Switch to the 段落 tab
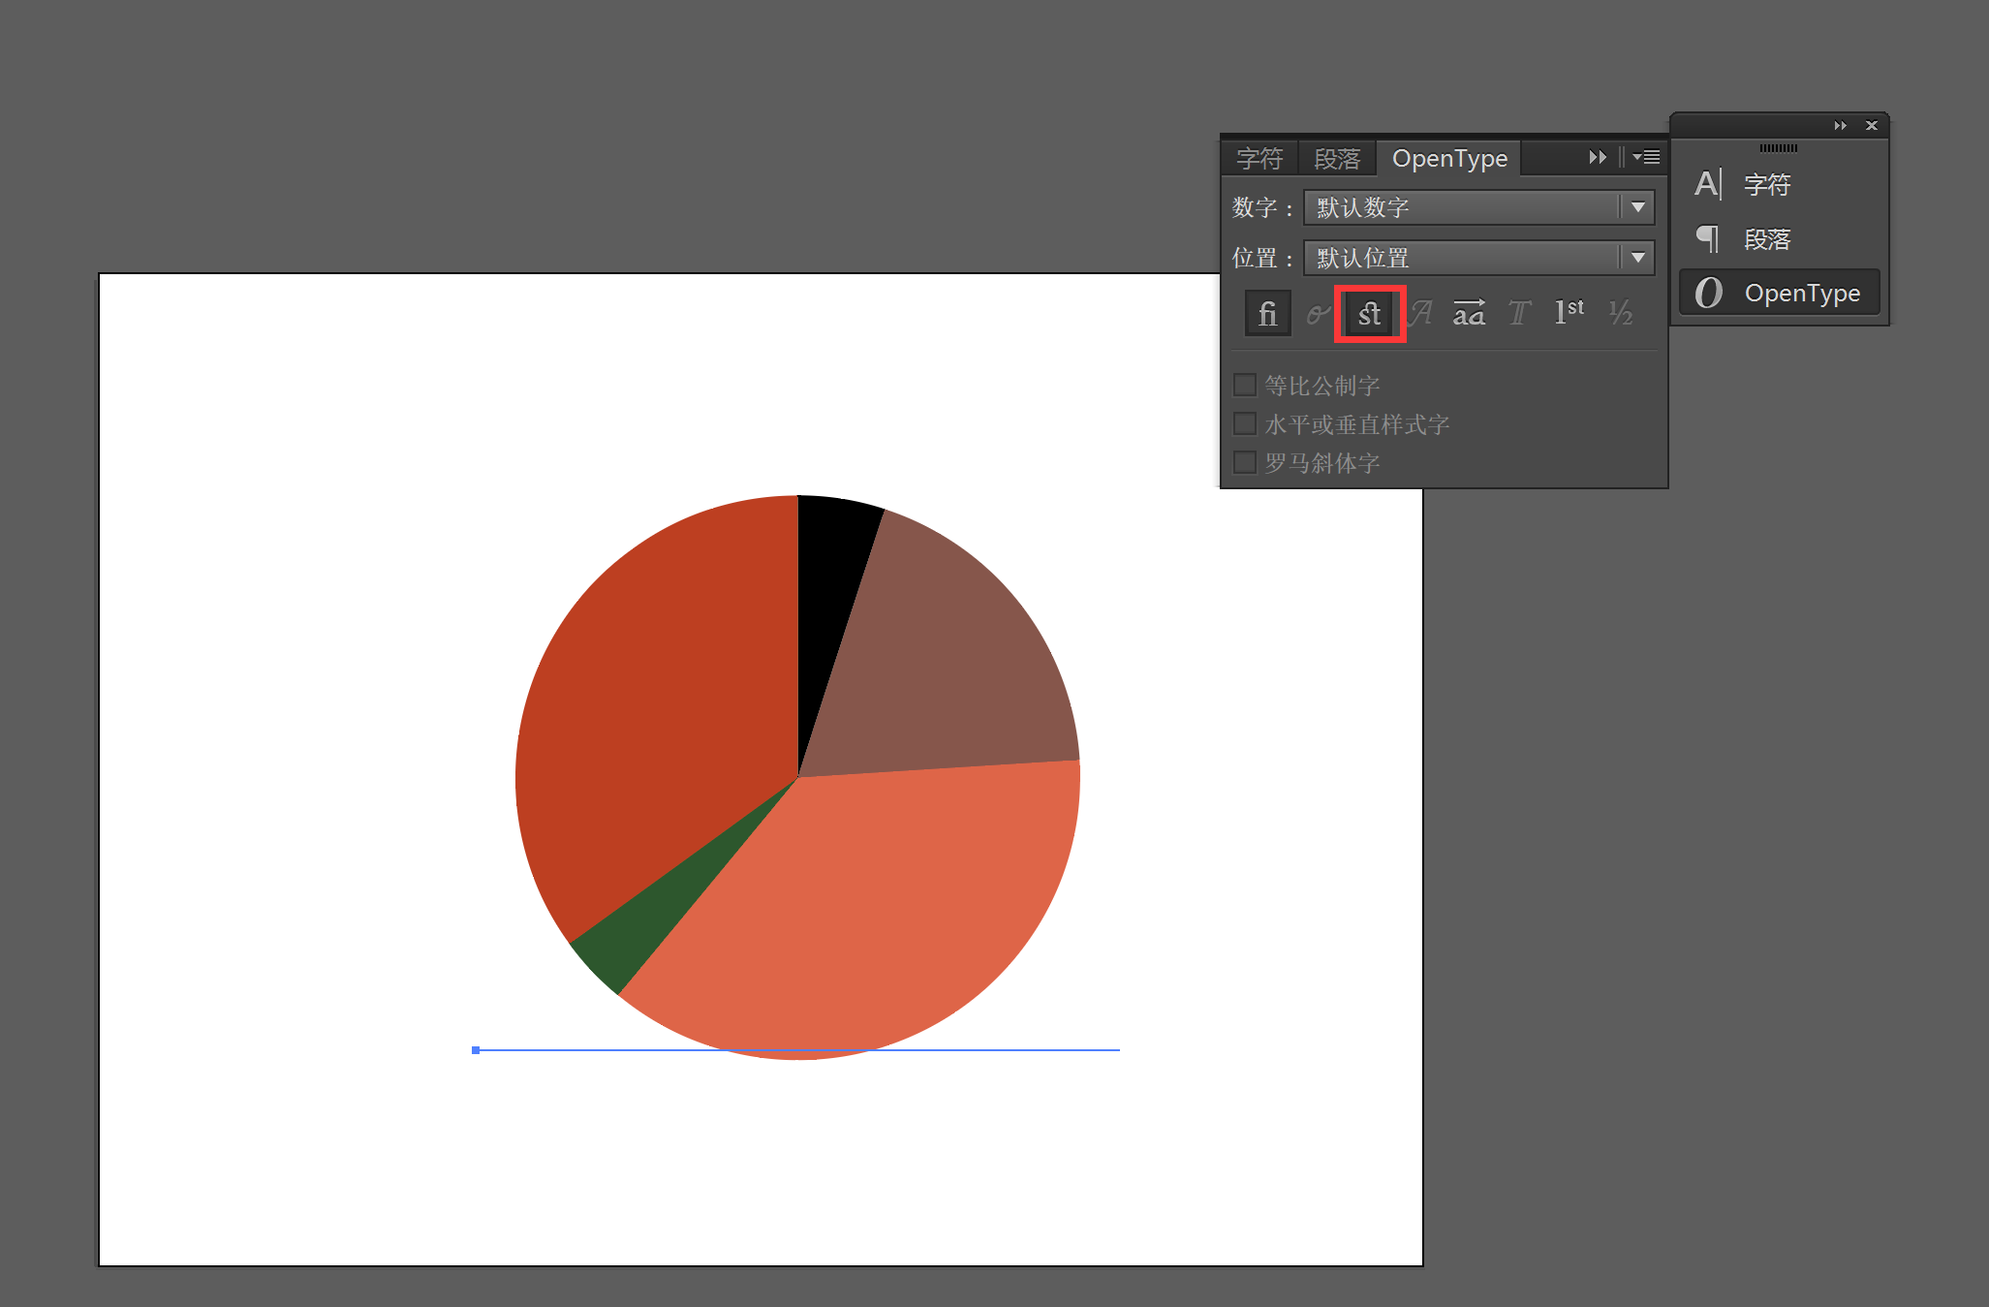Image resolution: width=1989 pixels, height=1307 pixels. pos(1337,159)
